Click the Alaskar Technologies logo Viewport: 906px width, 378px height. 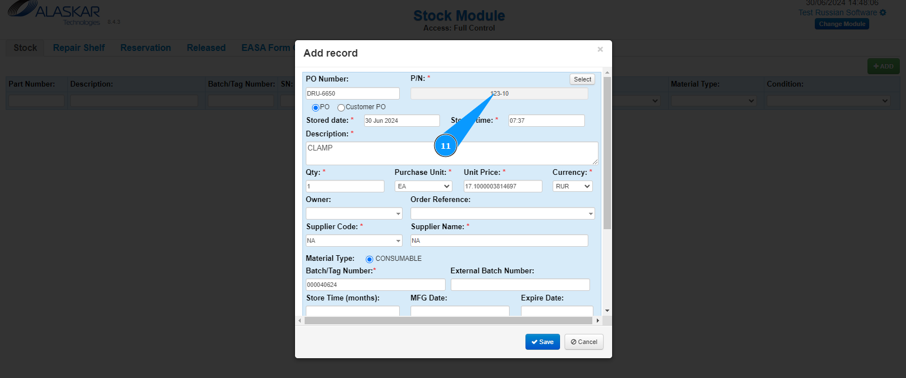[54, 12]
